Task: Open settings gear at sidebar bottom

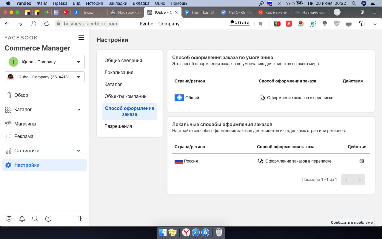Action: click(x=9, y=219)
